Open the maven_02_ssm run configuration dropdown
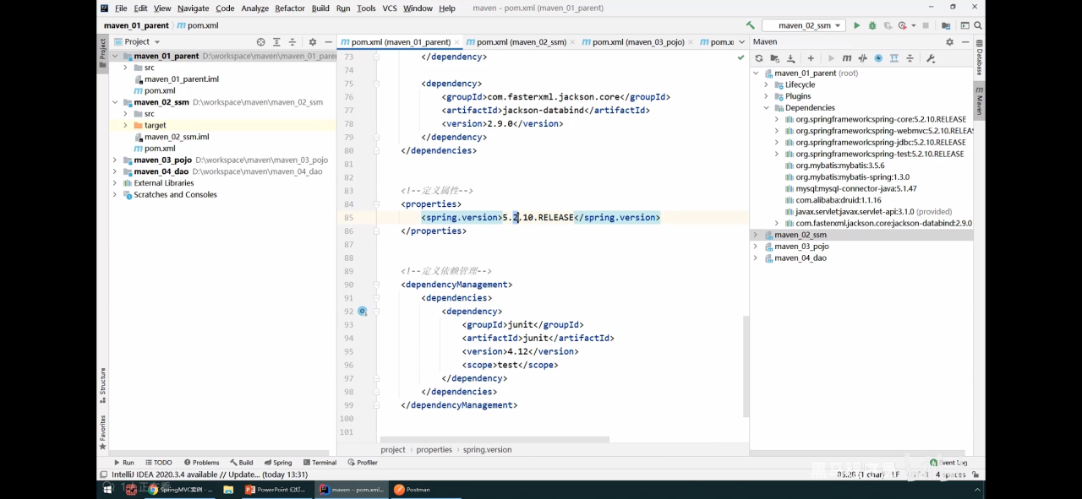The image size is (1082, 499). [x=802, y=25]
